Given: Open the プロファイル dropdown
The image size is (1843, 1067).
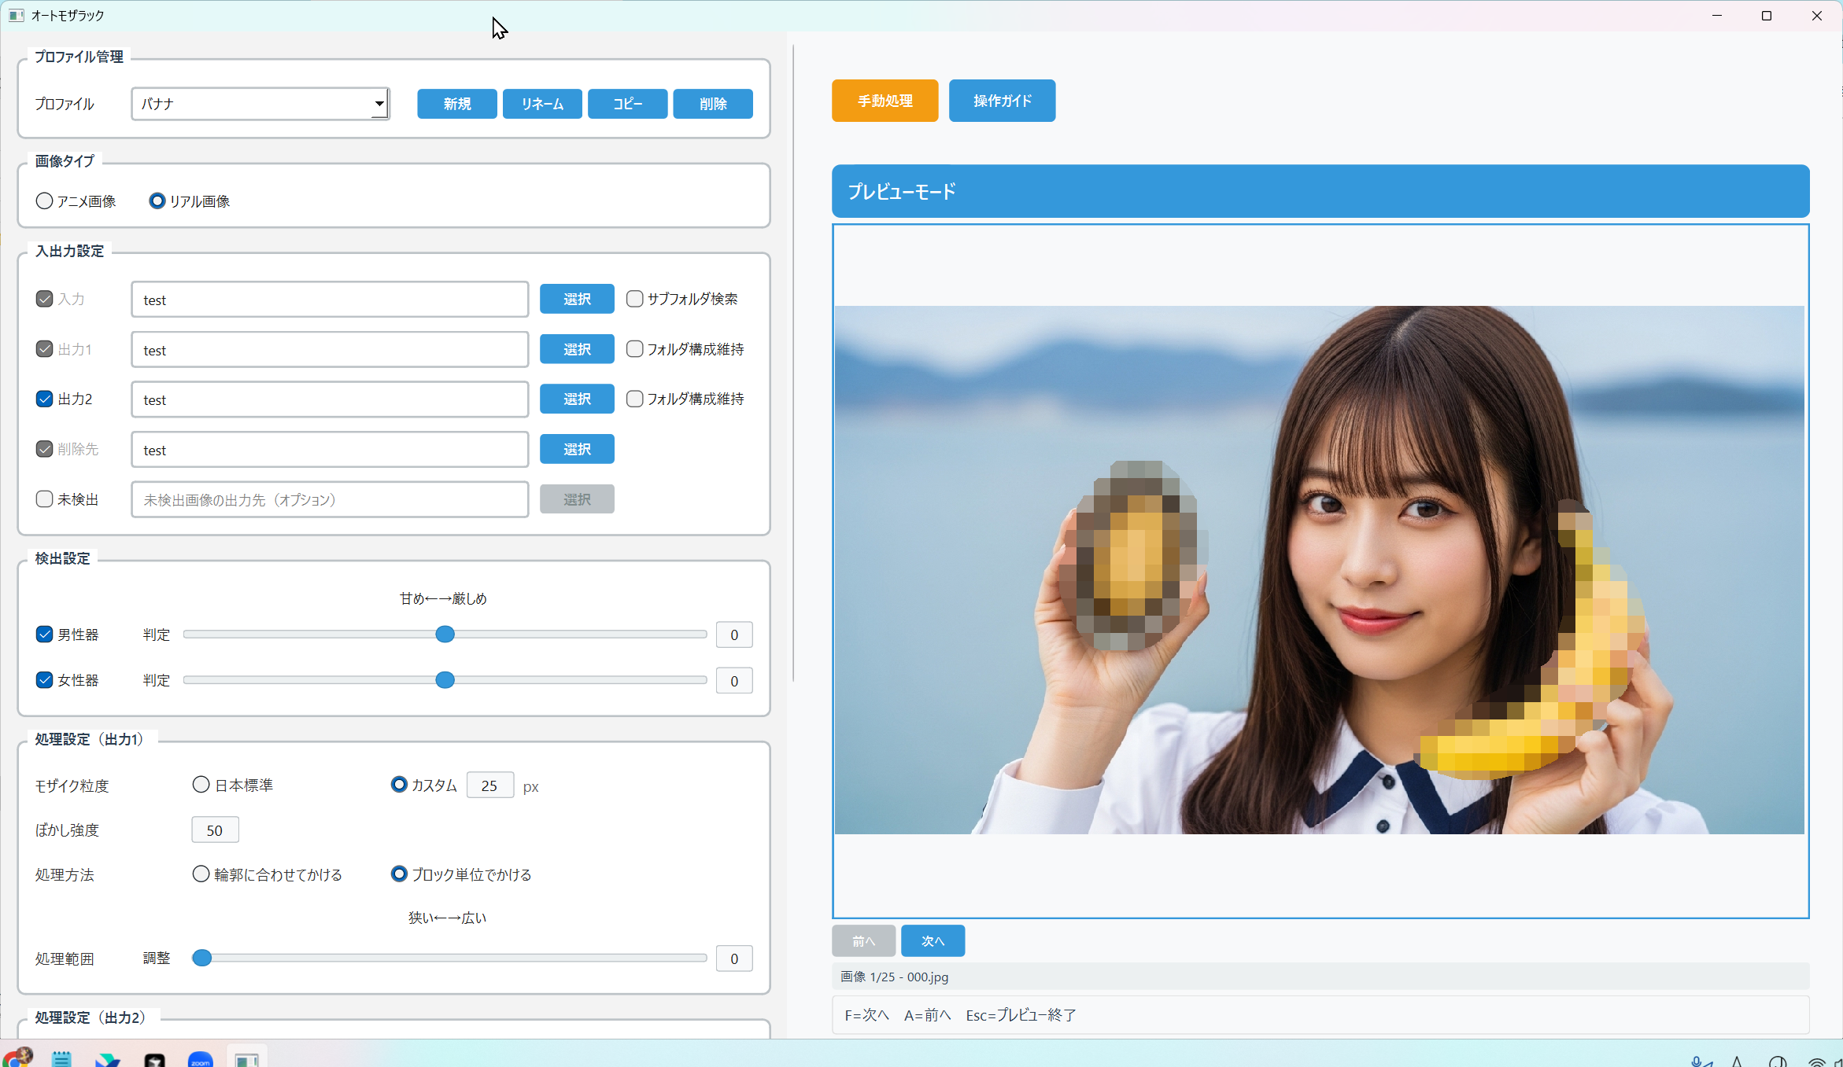Looking at the screenshot, I should (x=260, y=104).
